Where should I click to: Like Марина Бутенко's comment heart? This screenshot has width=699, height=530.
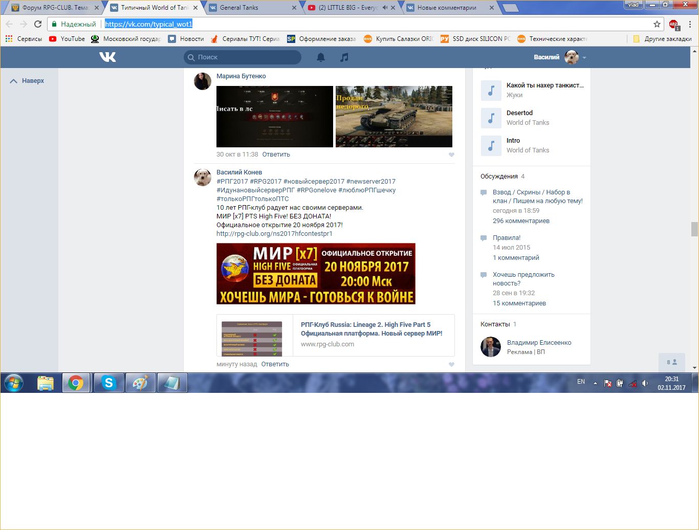coord(451,154)
